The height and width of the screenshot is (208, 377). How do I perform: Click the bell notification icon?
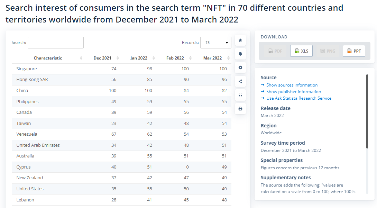[240, 54]
